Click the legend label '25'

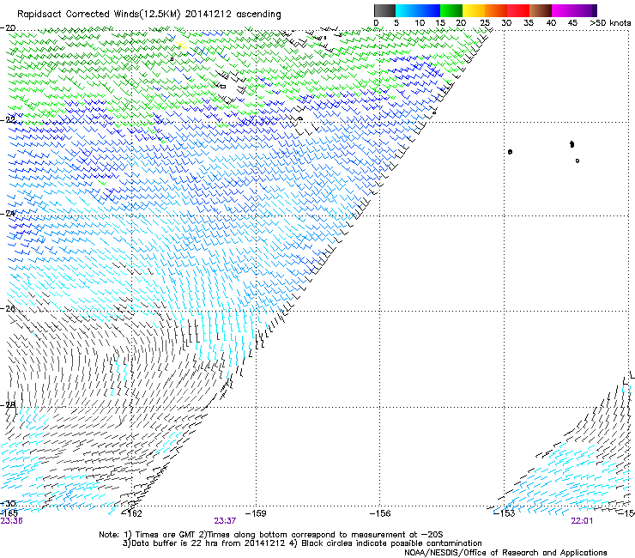pyautogui.click(x=485, y=23)
